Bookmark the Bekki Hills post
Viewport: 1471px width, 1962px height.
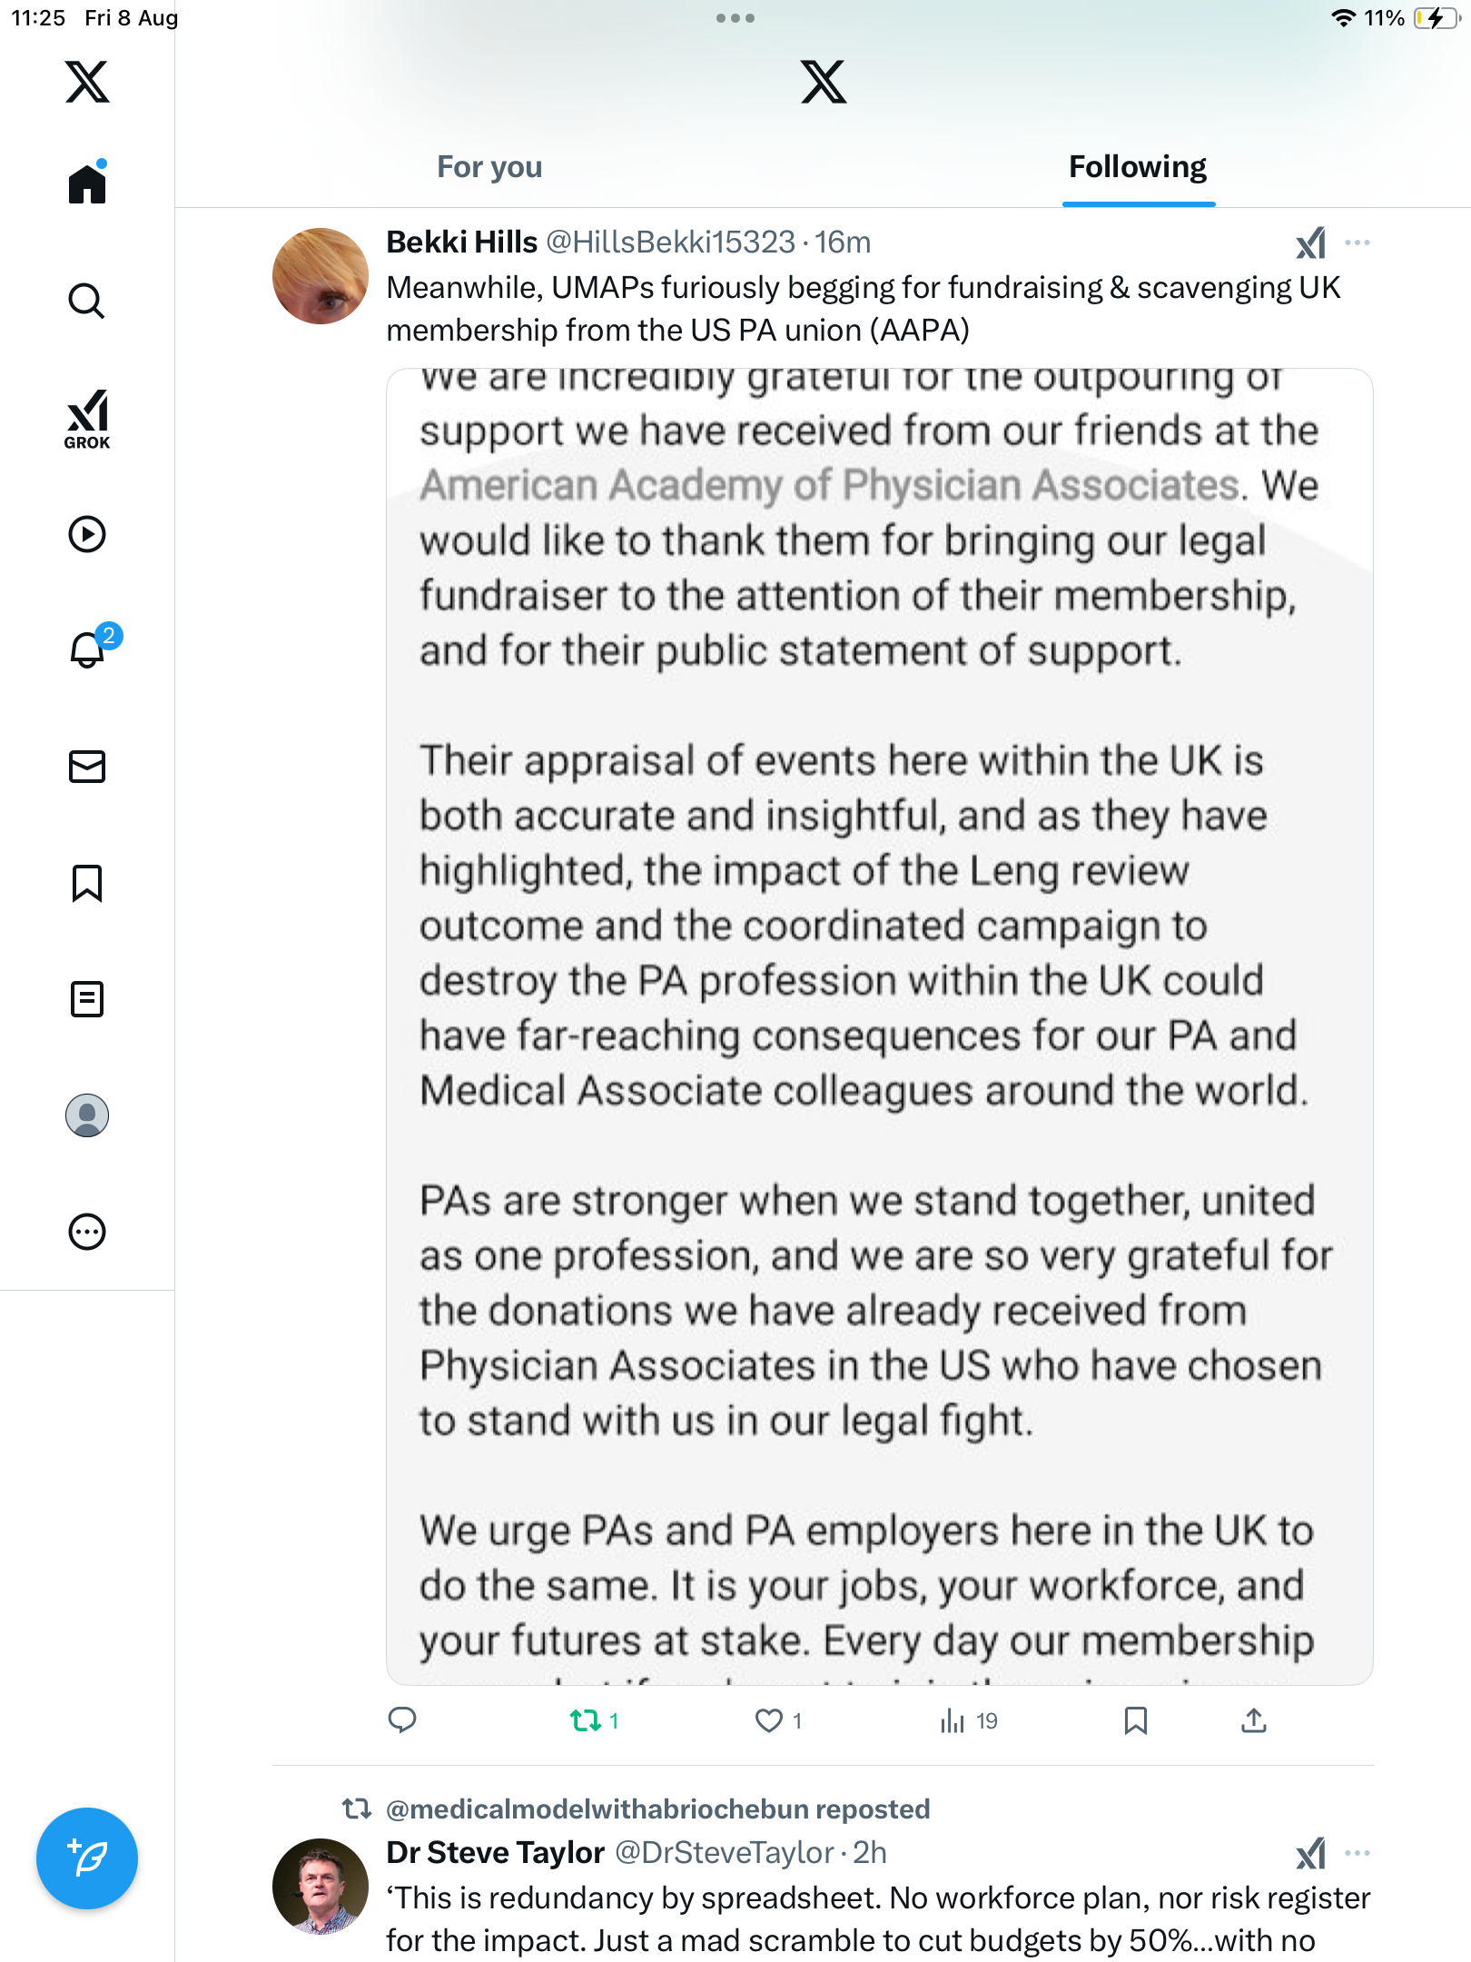click(x=1135, y=1720)
